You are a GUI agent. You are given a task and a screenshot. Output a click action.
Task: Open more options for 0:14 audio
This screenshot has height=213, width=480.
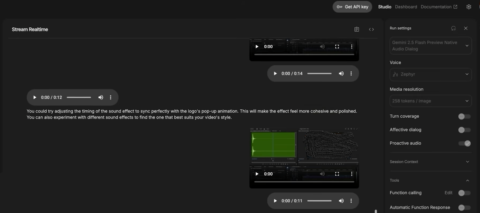351,74
